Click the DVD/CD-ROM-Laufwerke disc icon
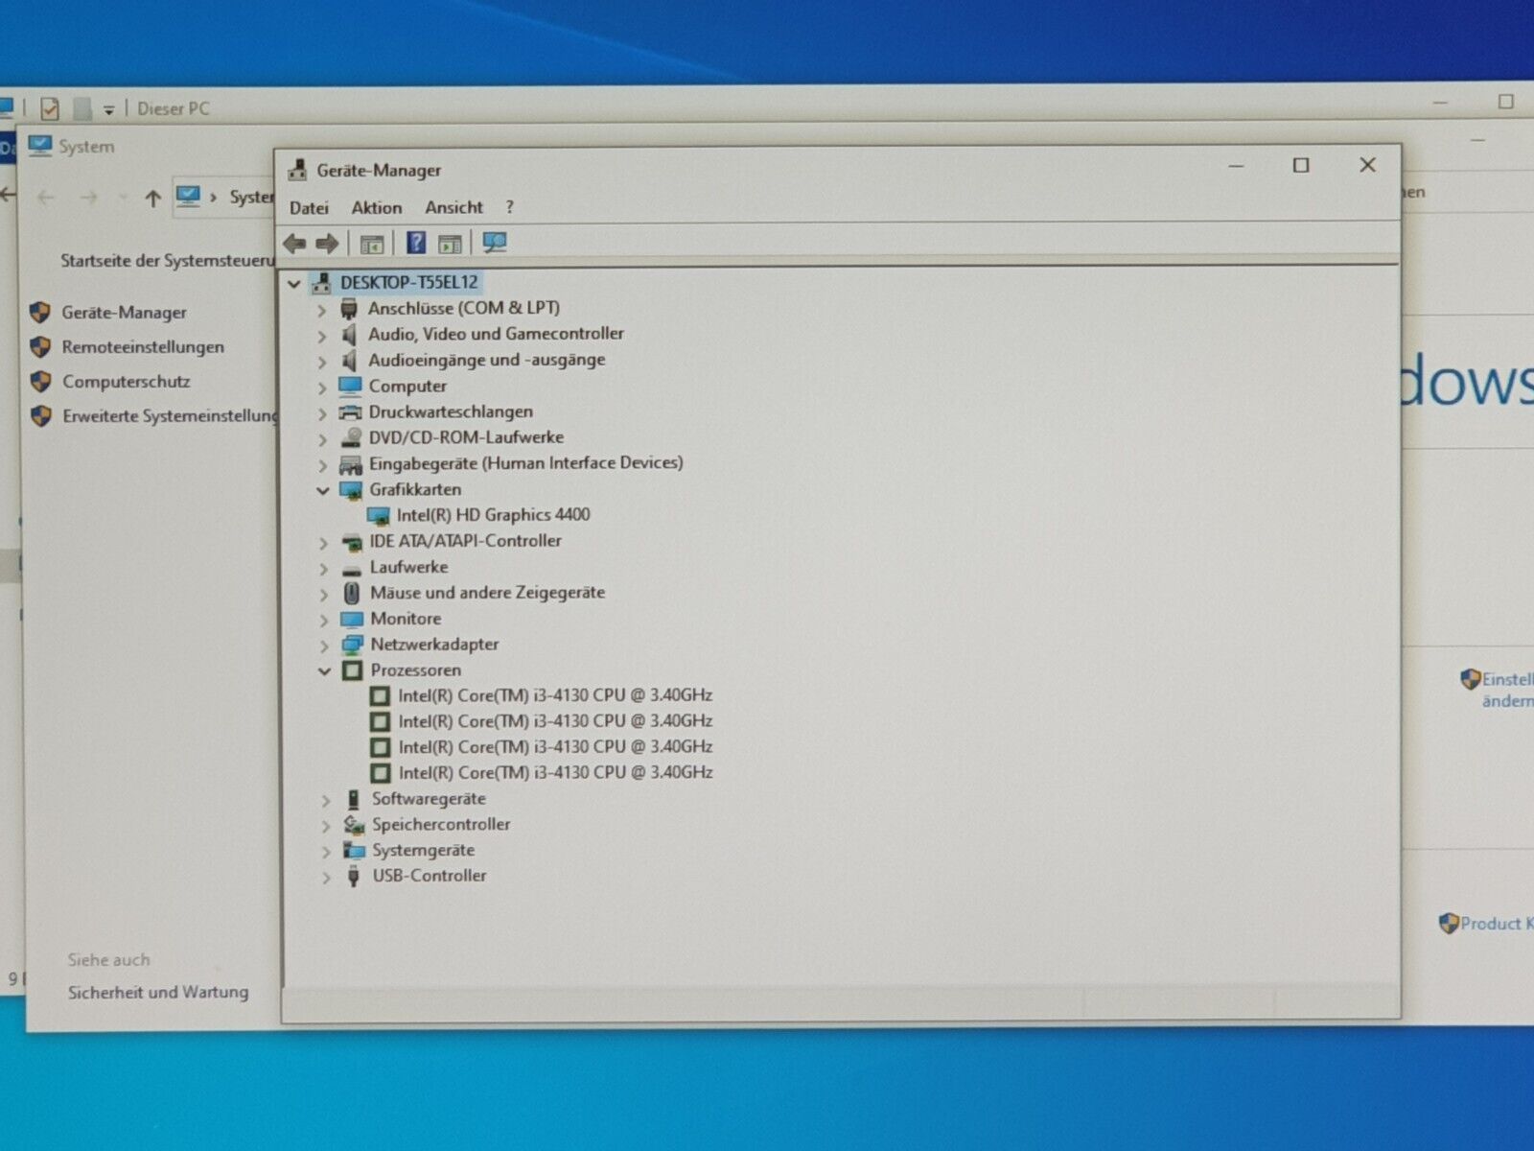The image size is (1534, 1151). point(351,438)
